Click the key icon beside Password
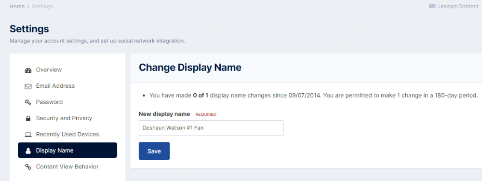The width and height of the screenshot is (482, 181). coord(28,102)
